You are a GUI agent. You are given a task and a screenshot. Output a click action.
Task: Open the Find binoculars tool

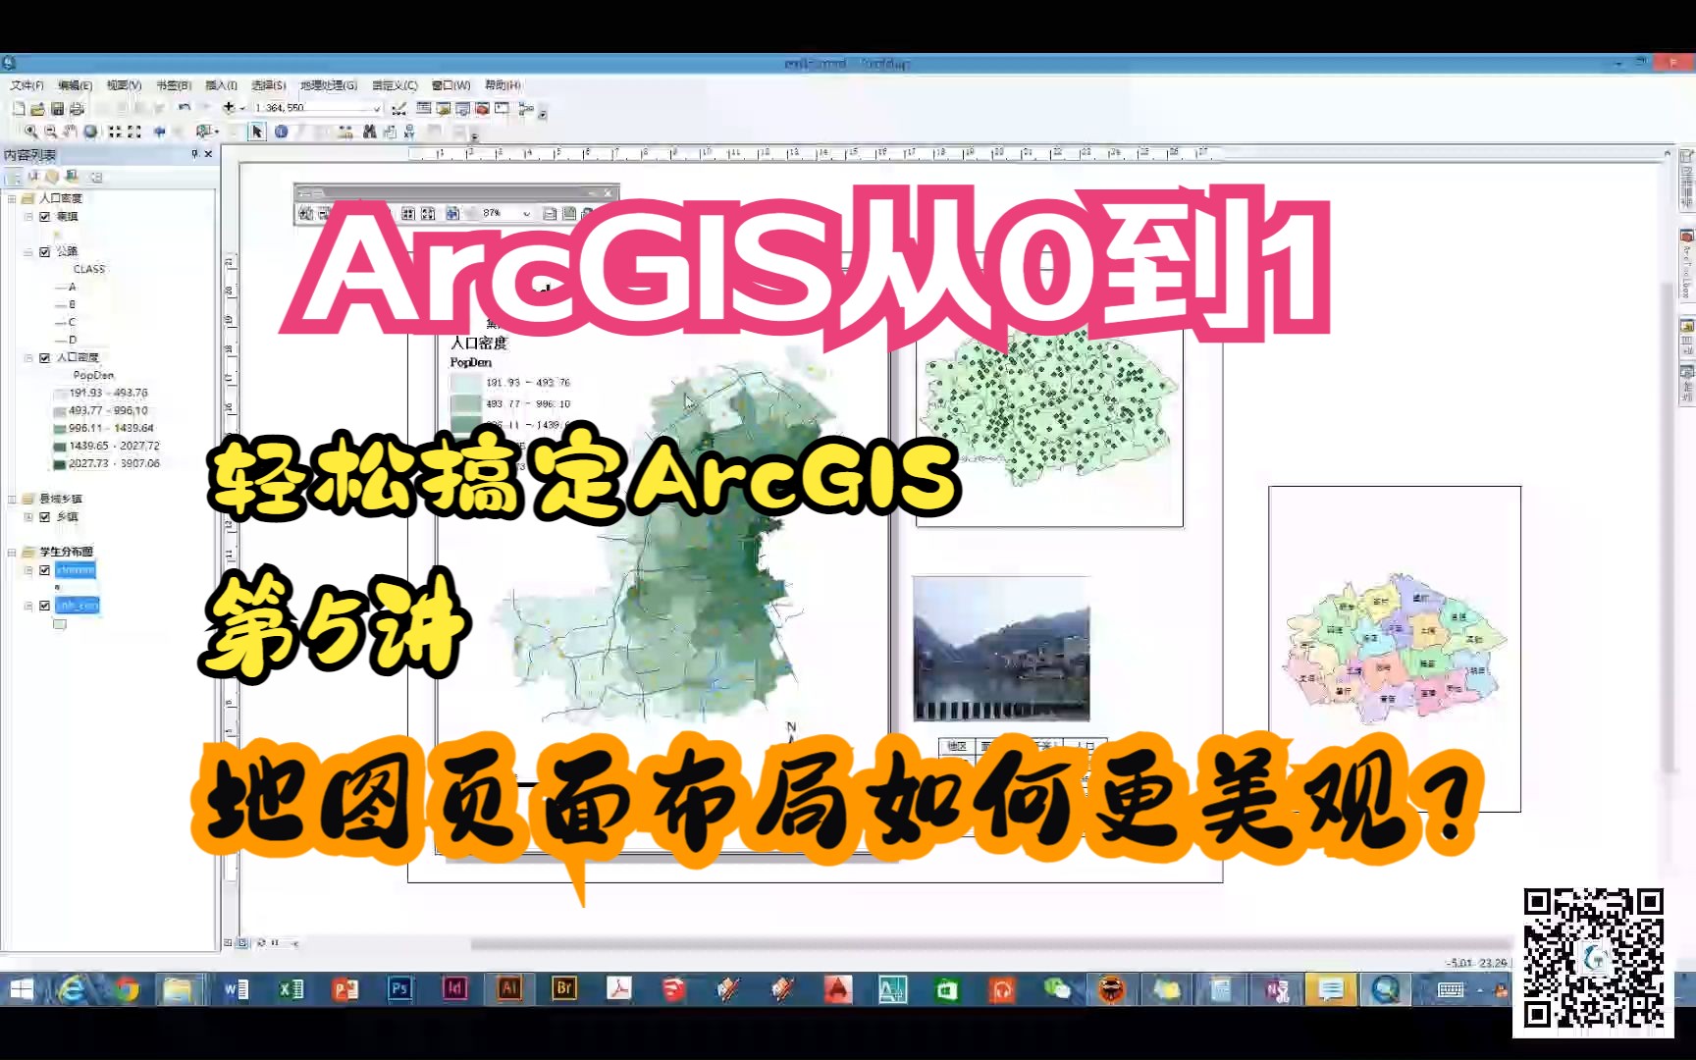[369, 132]
